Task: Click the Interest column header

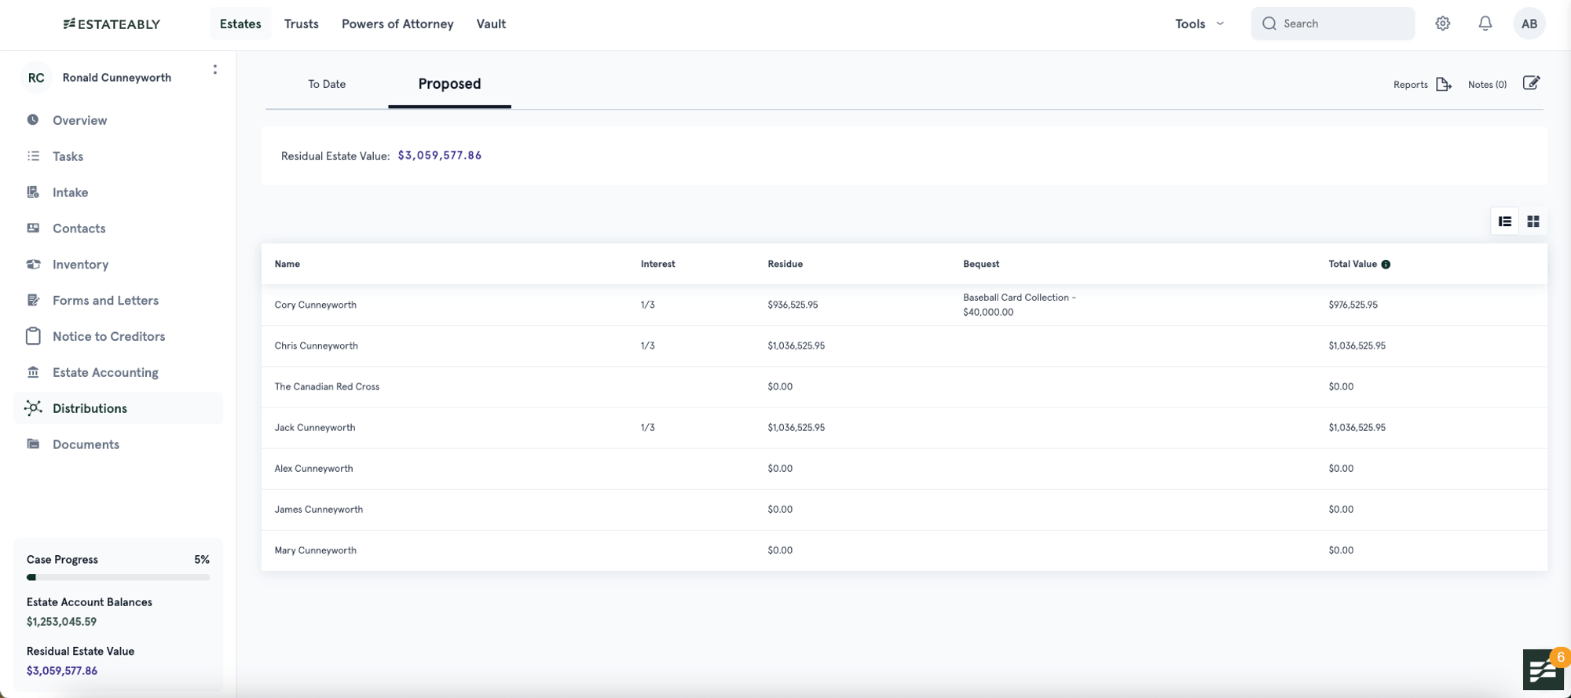Action: pos(657,264)
